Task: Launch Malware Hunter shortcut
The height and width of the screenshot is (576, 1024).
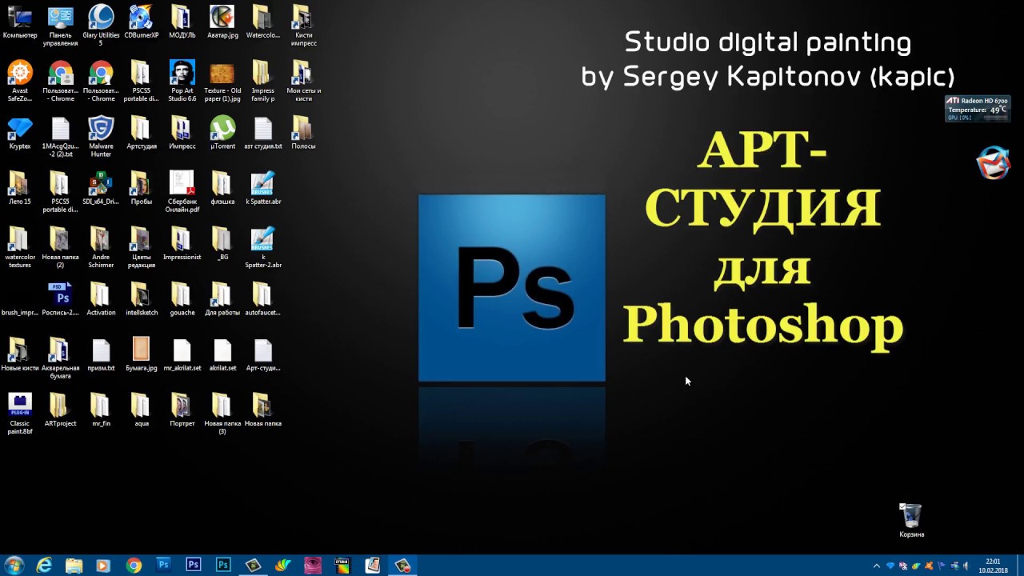Action: point(101,137)
